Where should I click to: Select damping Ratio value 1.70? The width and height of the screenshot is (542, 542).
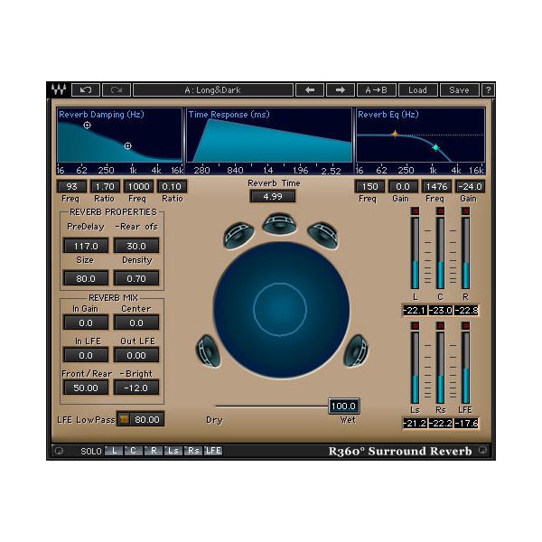105,186
